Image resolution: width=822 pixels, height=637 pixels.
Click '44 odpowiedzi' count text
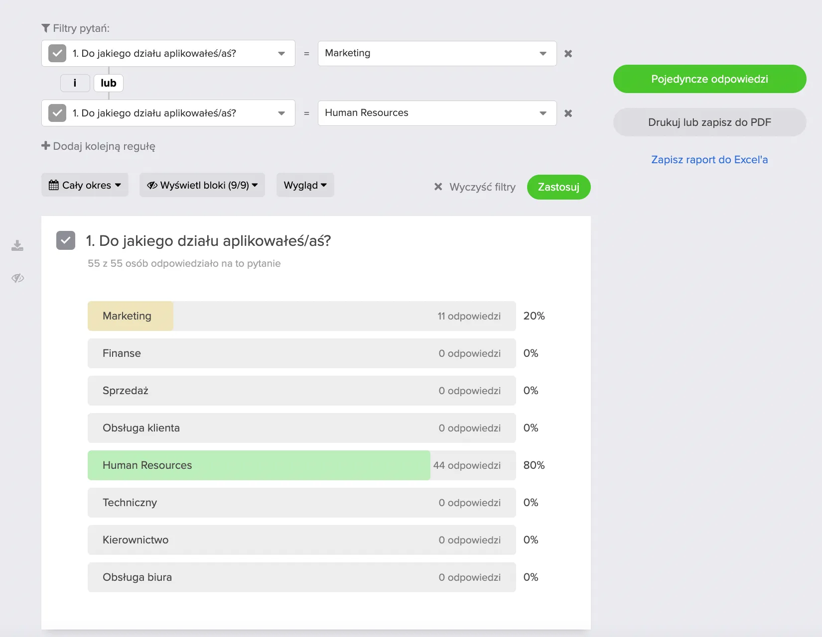[x=467, y=465]
